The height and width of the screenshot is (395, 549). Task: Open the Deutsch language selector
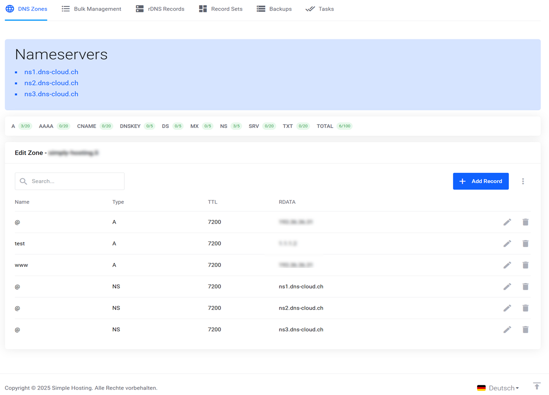pyautogui.click(x=498, y=388)
